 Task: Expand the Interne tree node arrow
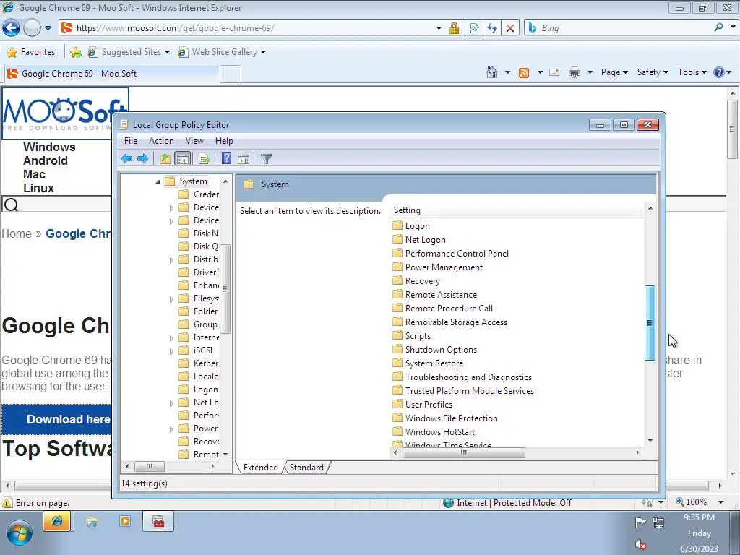pyautogui.click(x=172, y=338)
